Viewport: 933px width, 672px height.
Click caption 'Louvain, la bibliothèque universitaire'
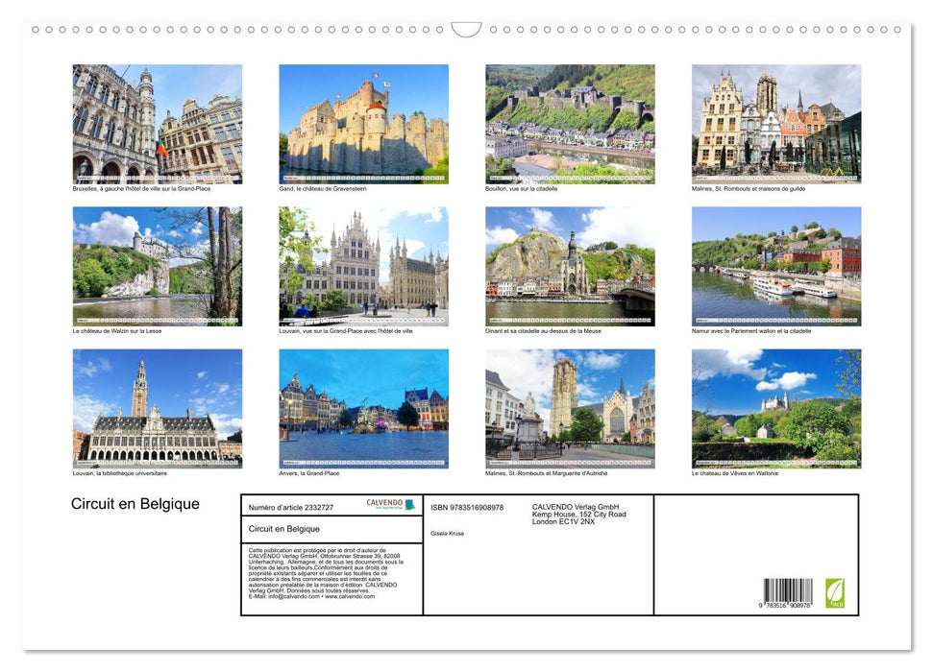click(x=119, y=473)
